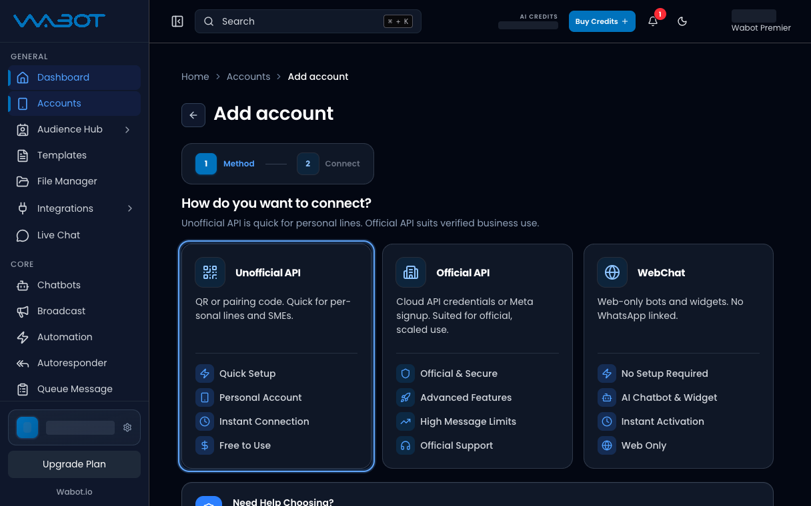The image size is (811, 506).
Task: Go to Accounts breadcrumb
Action: pyautogui.click(x=248, y=77)
